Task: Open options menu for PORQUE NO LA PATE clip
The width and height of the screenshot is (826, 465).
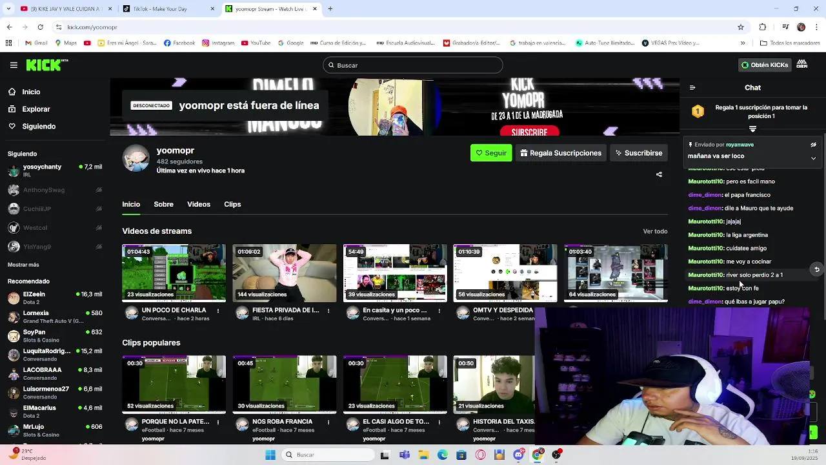Action: 218,422
